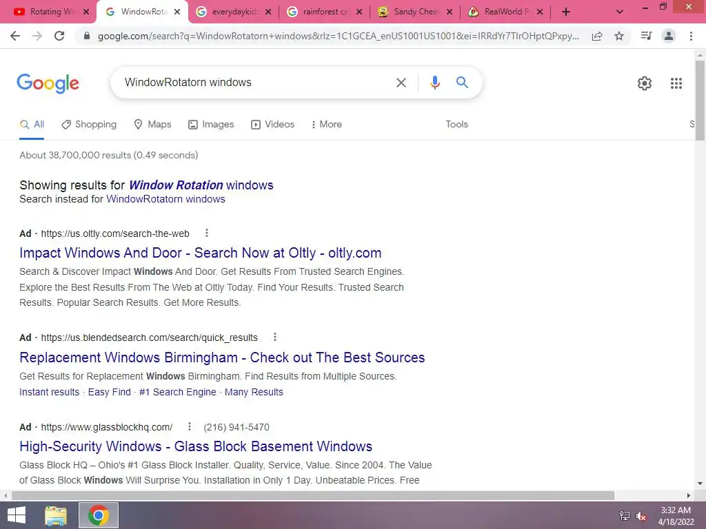Close the Sandy Cheeks tab

450,12
